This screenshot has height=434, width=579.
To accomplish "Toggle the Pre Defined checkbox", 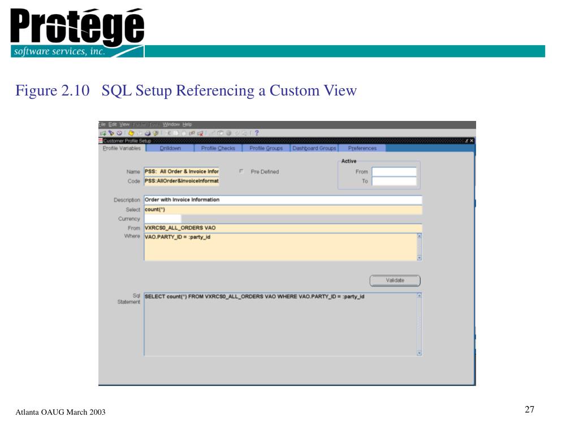I will point(241,171).
